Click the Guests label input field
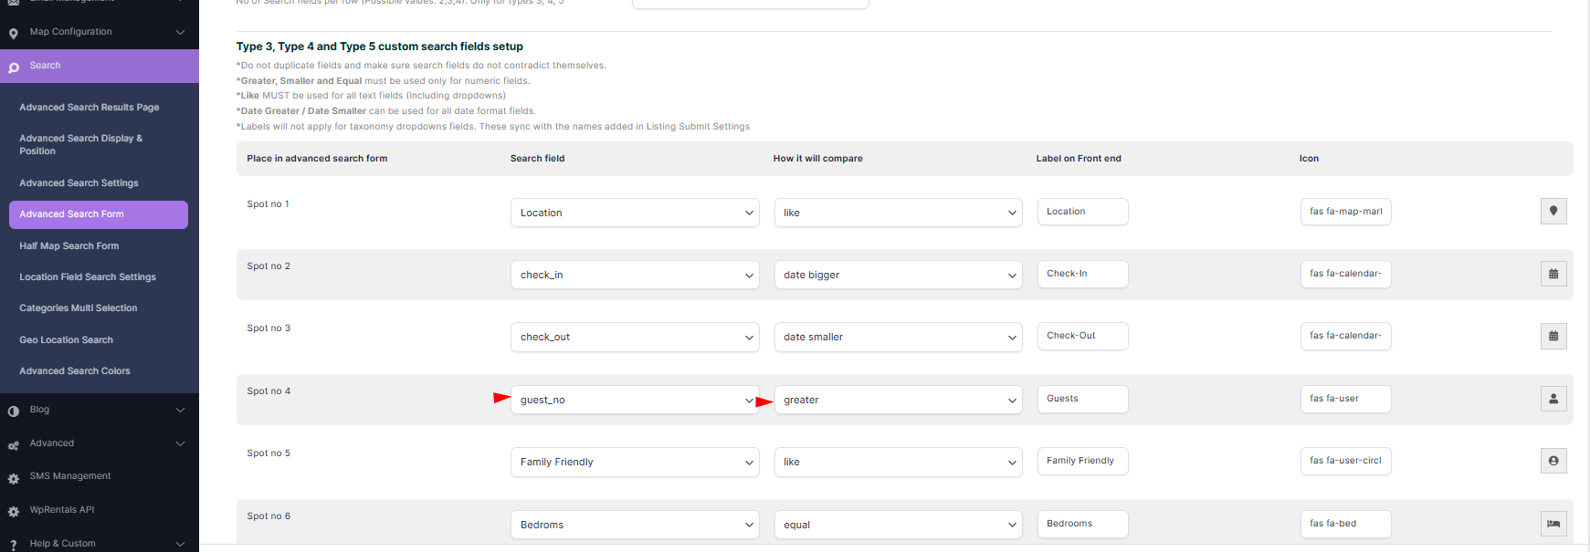This screenshot has height=552, width=1590. 1082,399
